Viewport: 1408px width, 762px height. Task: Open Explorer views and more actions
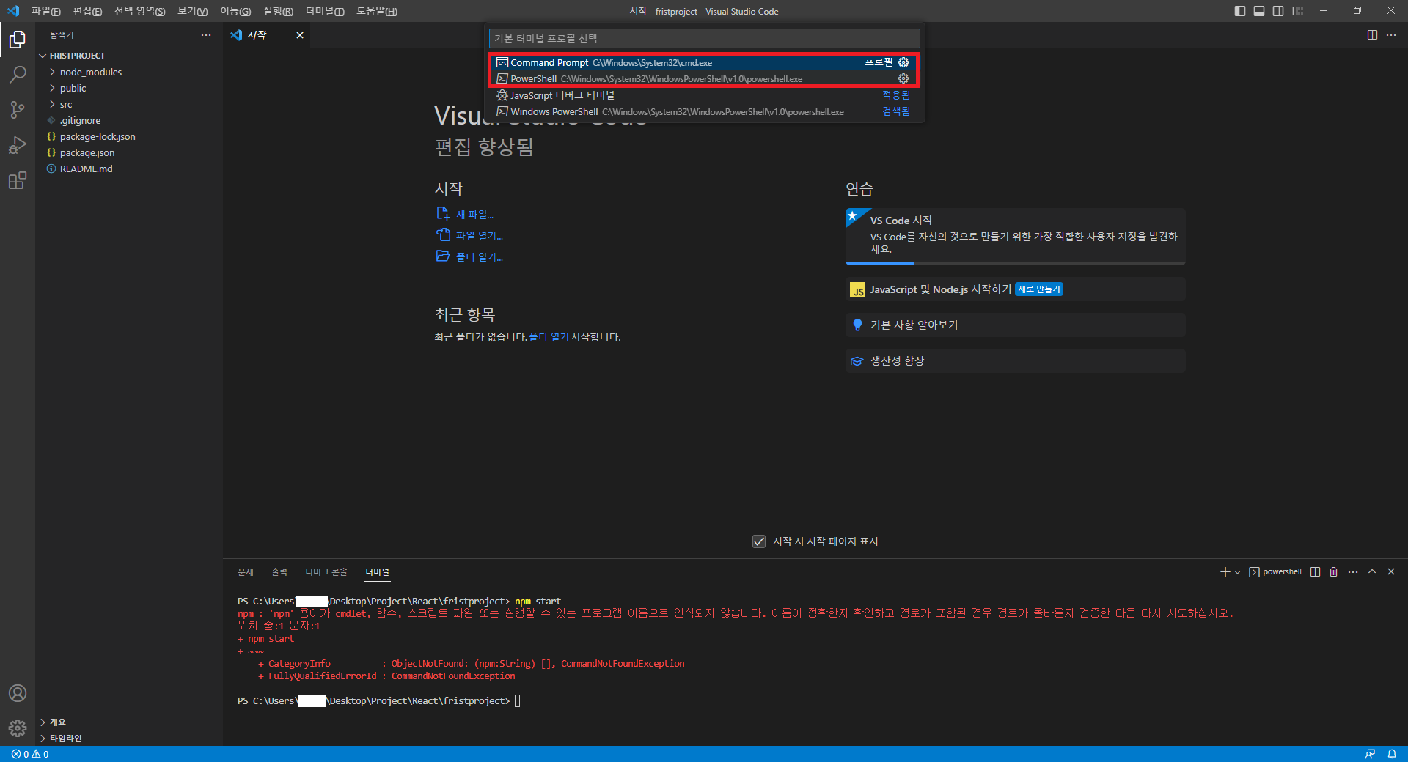click(x=206, y=35)
